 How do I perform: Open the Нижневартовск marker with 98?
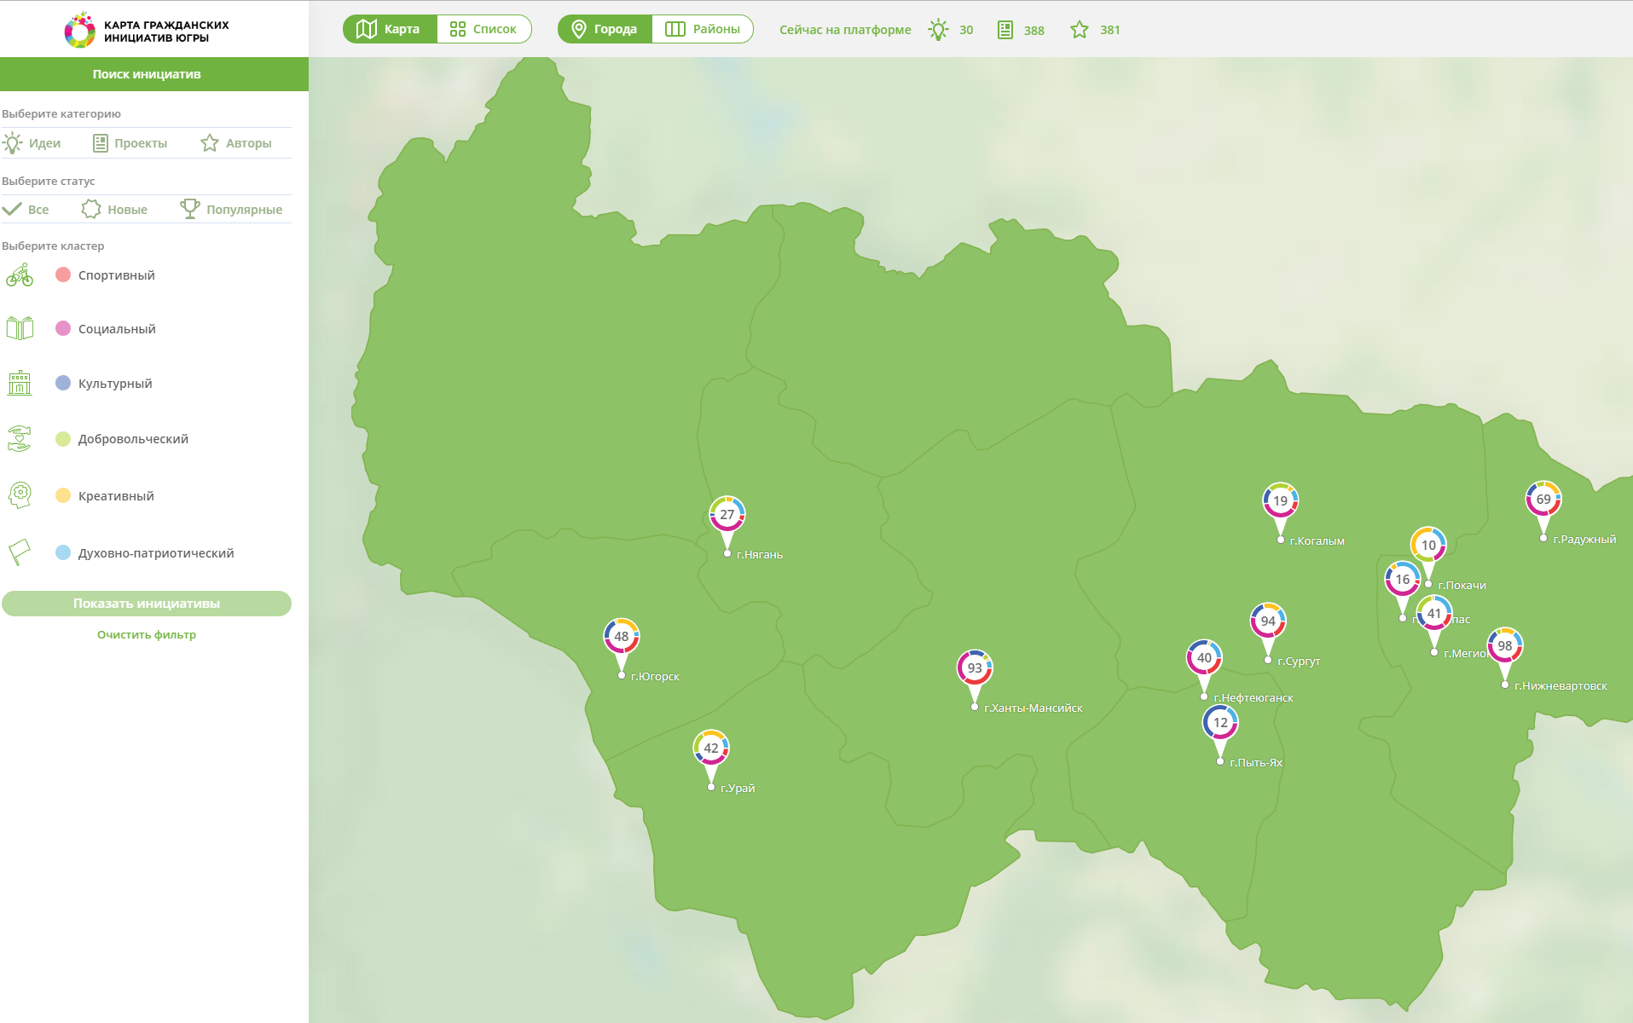click(1505, 646)
